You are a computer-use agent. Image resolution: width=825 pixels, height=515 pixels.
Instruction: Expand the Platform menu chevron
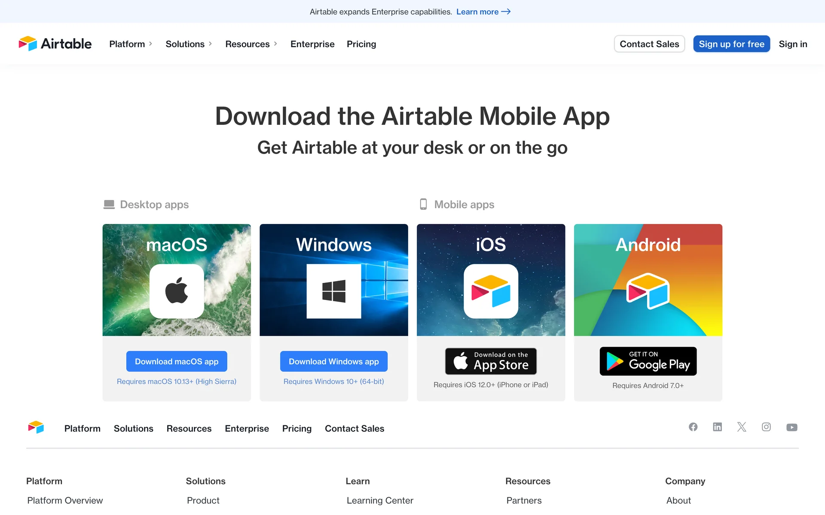[150, 44]
